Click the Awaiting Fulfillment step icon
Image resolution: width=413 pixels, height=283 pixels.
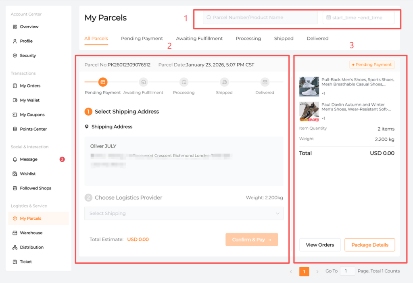tap(143, 82)
